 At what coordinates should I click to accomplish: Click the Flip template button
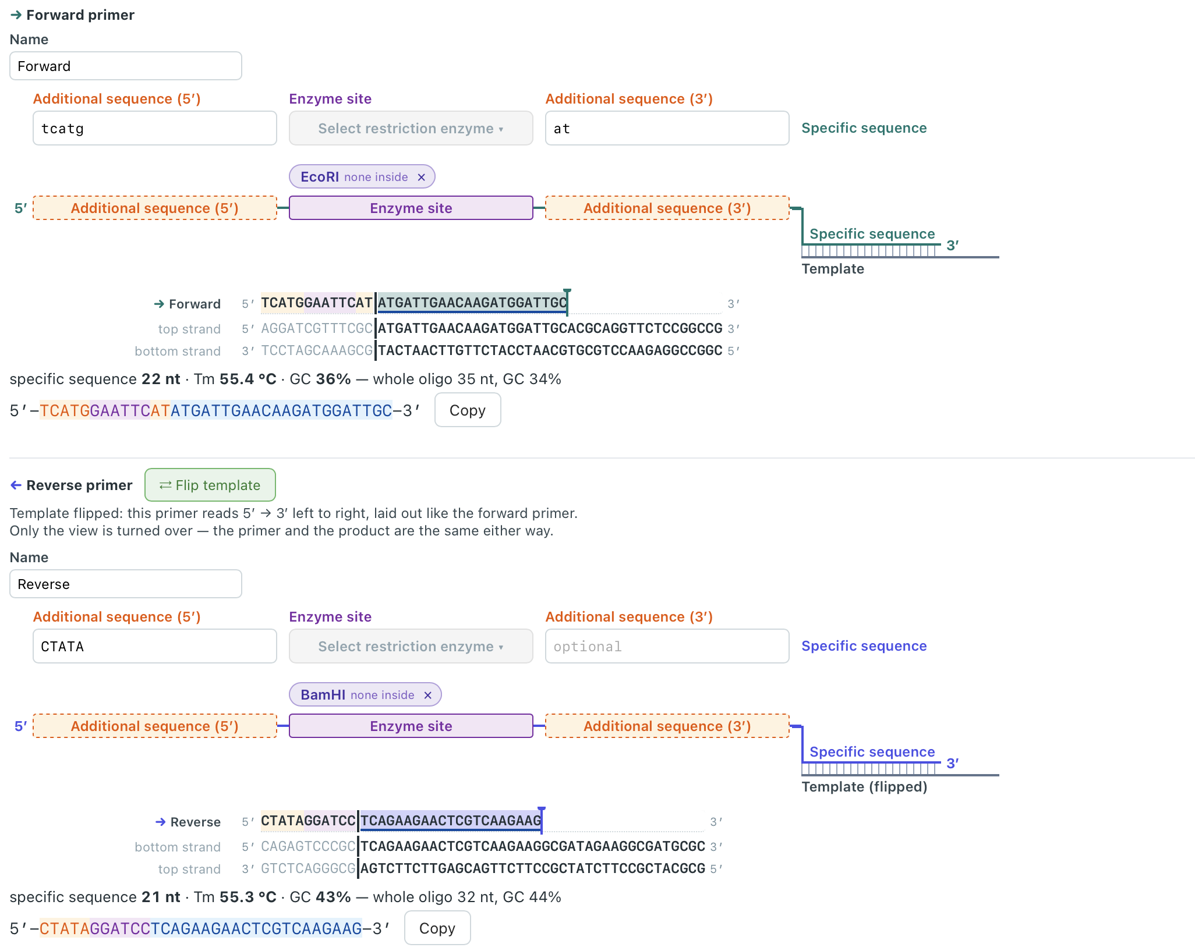tap(210, 485)
